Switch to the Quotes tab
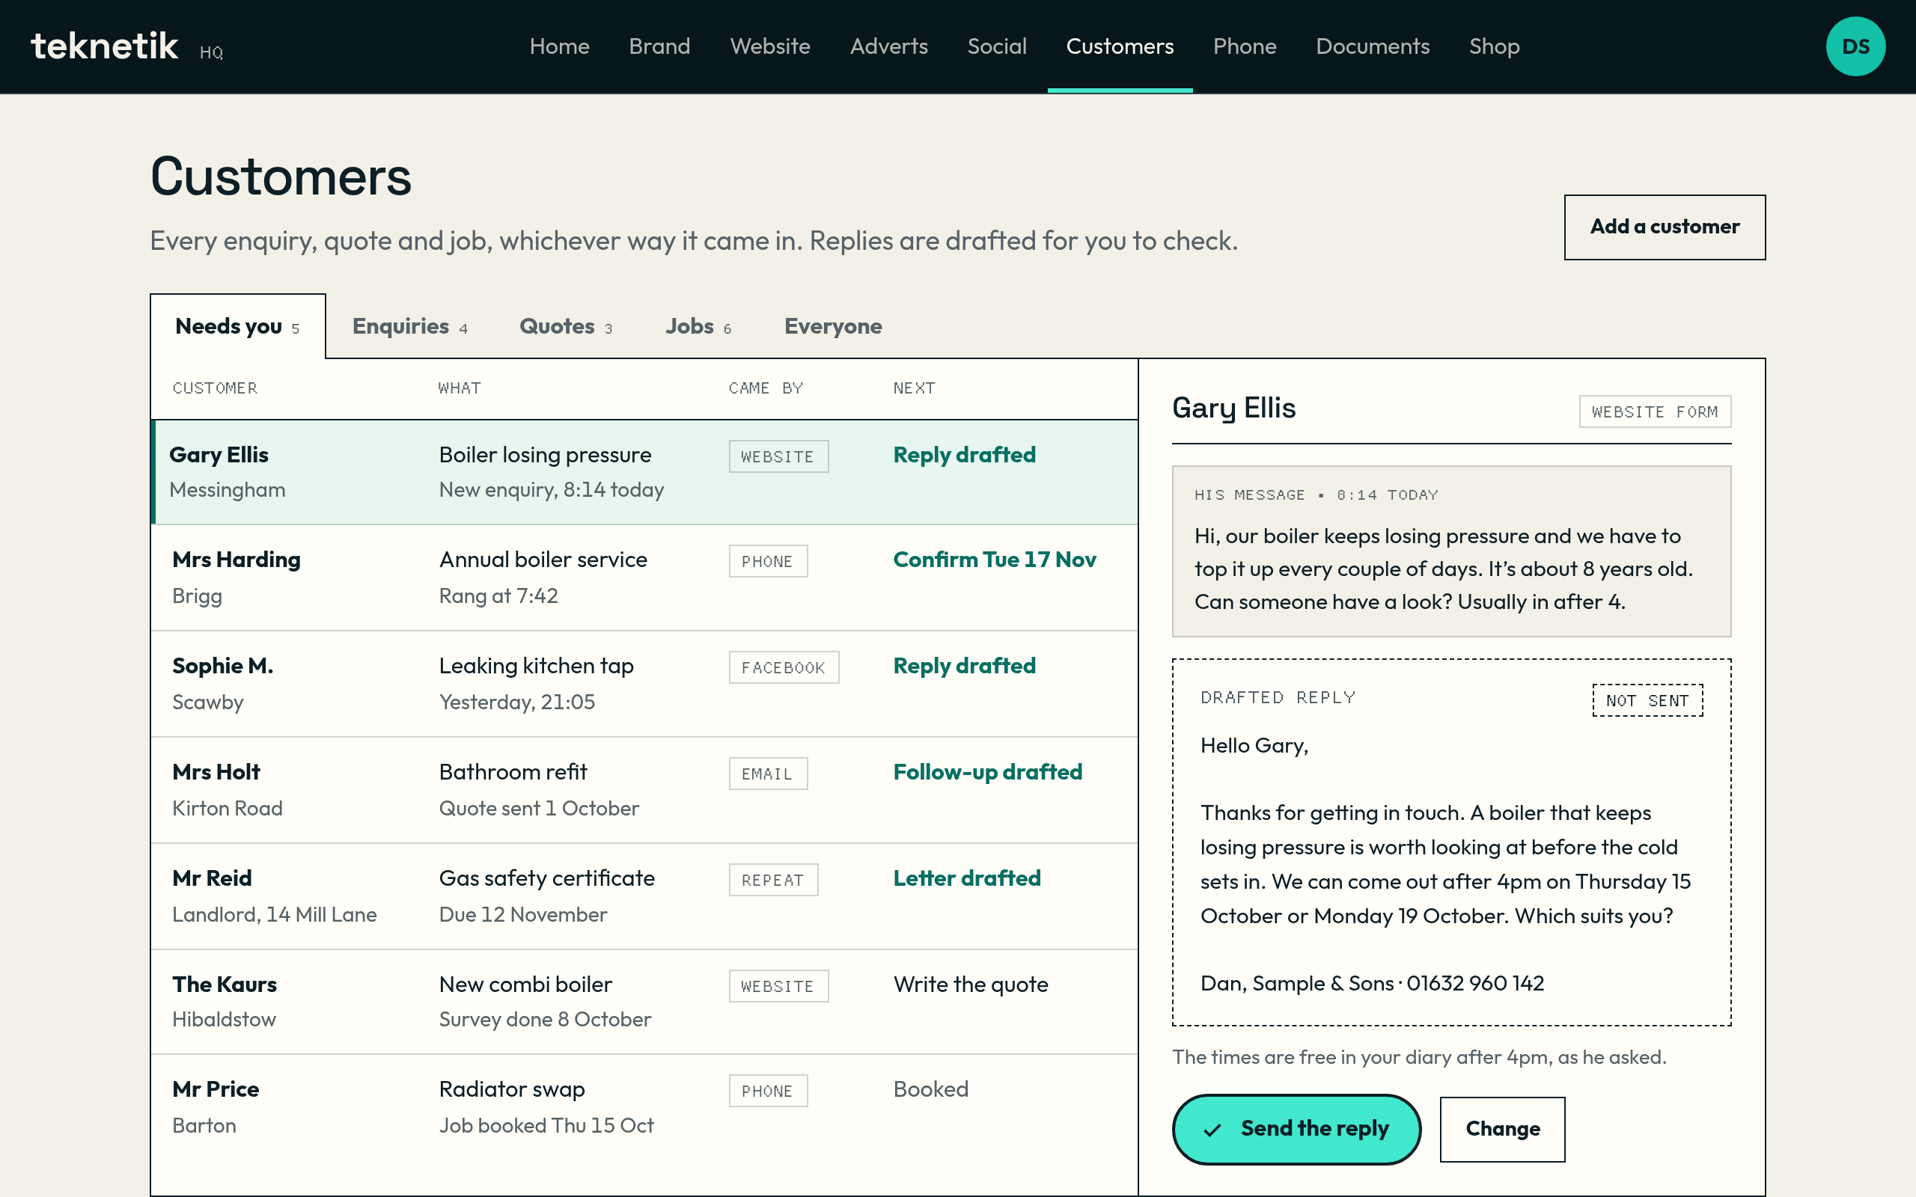The width and height of the screenshot is (1916, 1197). click(x=566, y=326)
